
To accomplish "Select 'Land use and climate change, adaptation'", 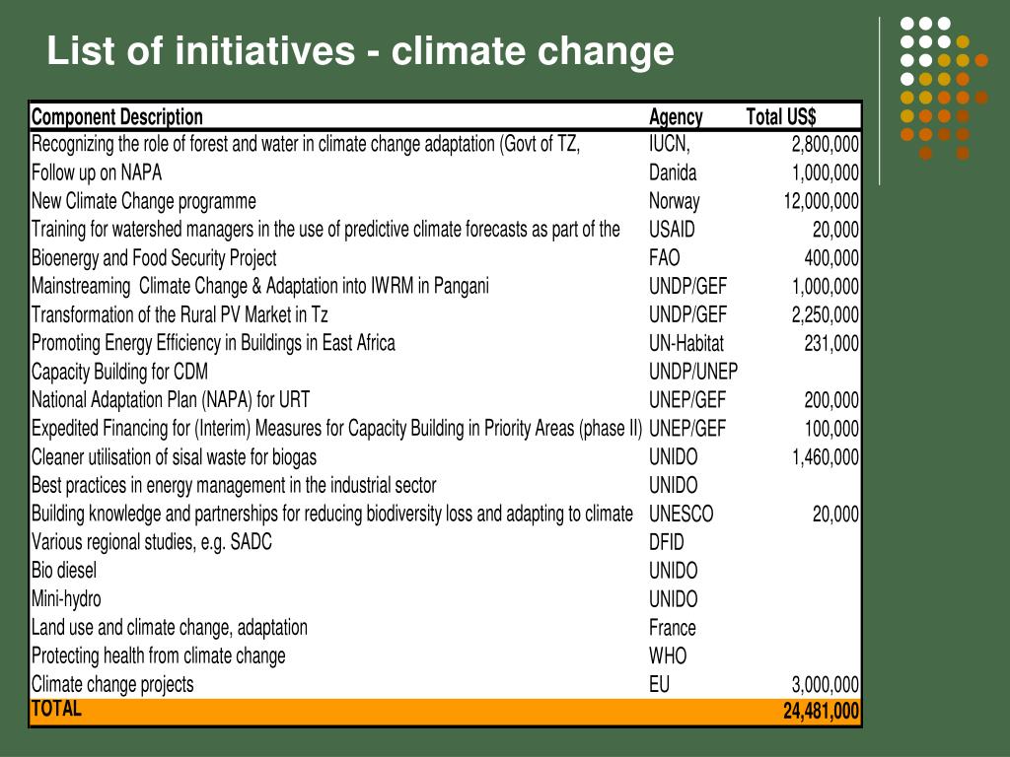I will (x=170, y=628).
